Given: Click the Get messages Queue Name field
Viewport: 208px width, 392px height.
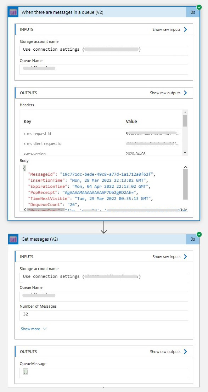Looking at the screenshot, I should point(104,297).
